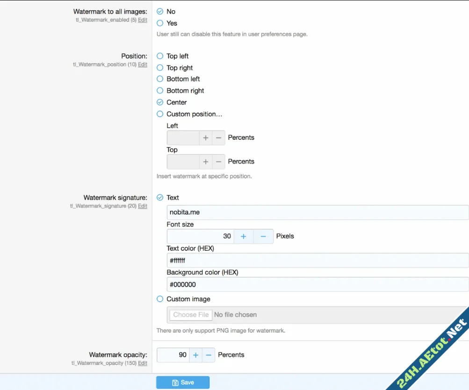
Task: Open Edit link for tl_Watermark_position
Action: coord(143,65)
